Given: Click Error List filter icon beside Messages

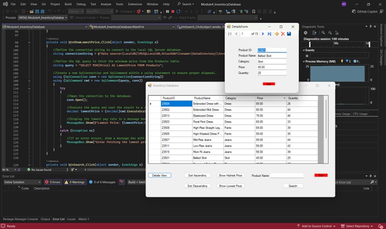Looking at the screenshot, I should 122,182.
